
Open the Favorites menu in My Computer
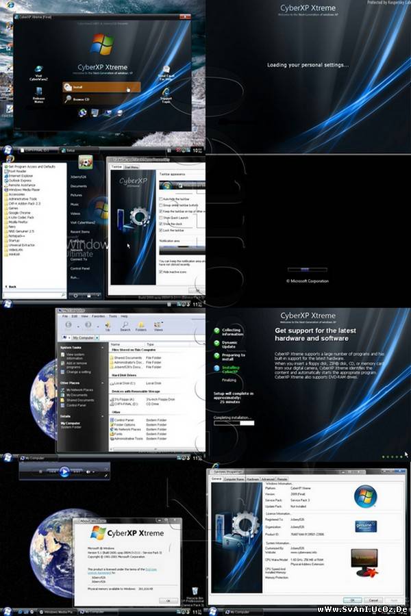point(98,316)
